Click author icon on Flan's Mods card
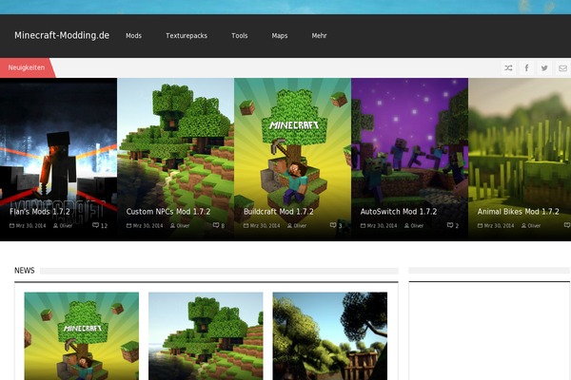The width and height of the screenshot is (571, 380). click(x=56, y=226)
